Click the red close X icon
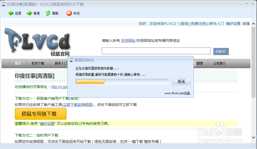This screenshot has height=149, width=257. tap(69, 13)
